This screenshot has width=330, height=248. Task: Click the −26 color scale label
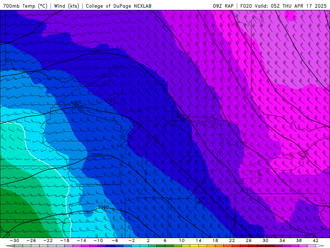31,241
